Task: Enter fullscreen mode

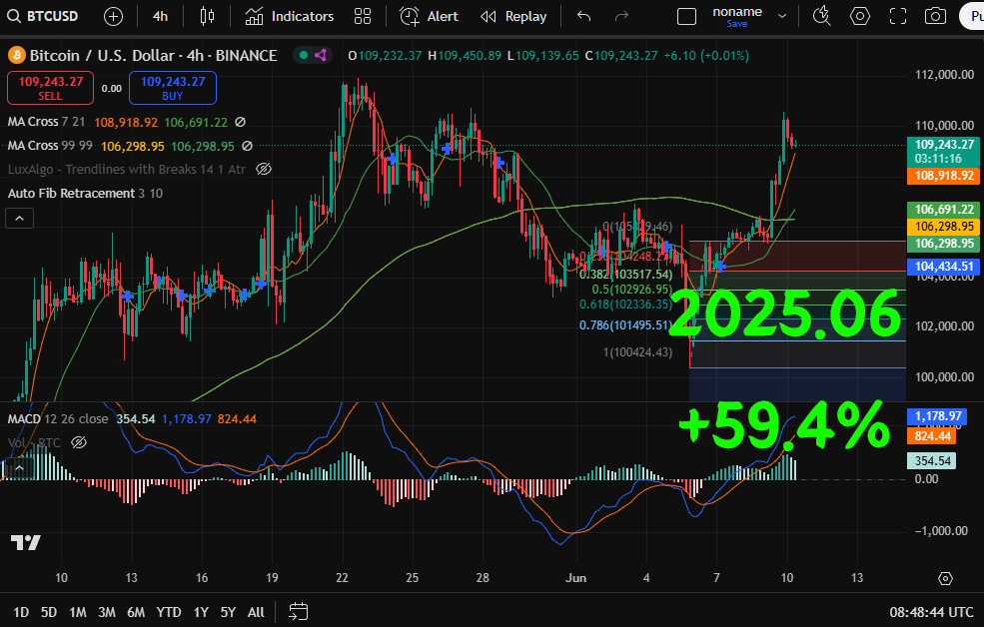Action: [x=898, y=16]
